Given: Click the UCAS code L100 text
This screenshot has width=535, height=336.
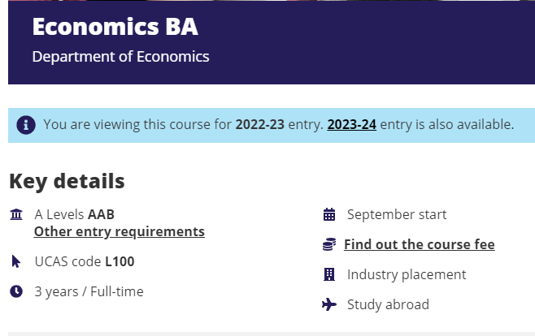Looking at the screenshot, I should (85, 261).
